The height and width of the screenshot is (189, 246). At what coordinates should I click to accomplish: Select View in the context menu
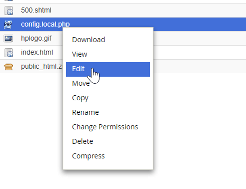[x=79, y=54]
